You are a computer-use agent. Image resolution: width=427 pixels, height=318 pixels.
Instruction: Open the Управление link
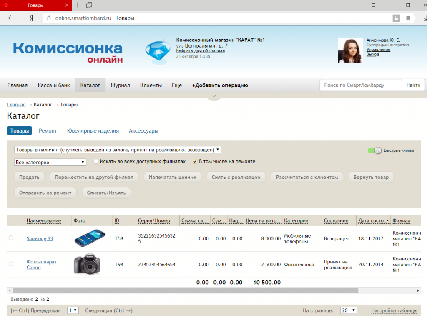[x=378, y=50]
